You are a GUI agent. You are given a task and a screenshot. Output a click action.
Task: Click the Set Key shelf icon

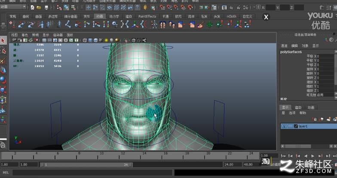pos(13,24)
